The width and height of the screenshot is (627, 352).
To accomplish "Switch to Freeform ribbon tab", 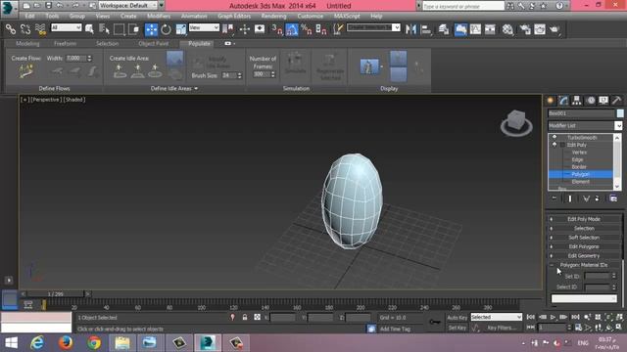I will coord(65,43).
